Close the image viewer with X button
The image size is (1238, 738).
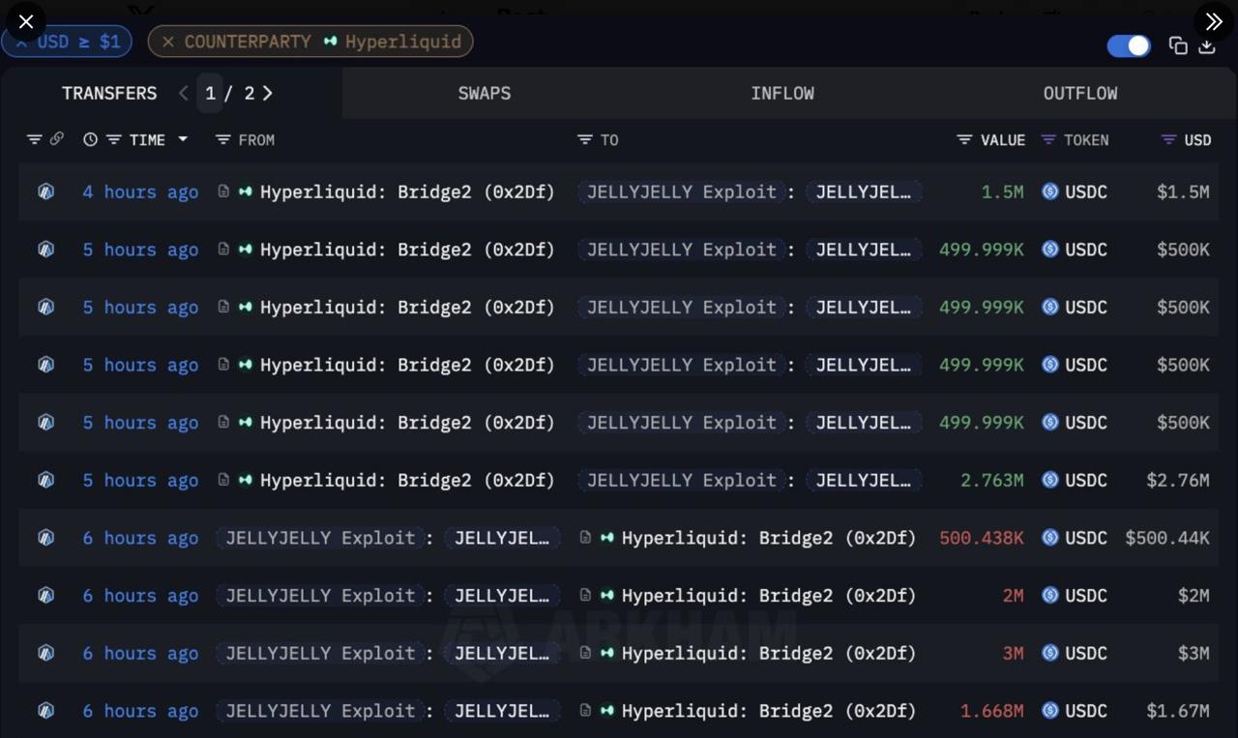click(25, 21)
